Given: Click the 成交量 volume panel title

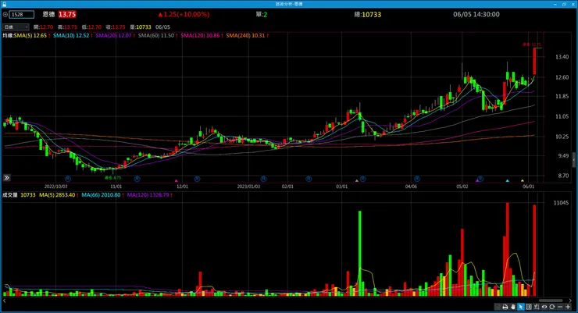Looking at the screenshot, I should point(10,195).
